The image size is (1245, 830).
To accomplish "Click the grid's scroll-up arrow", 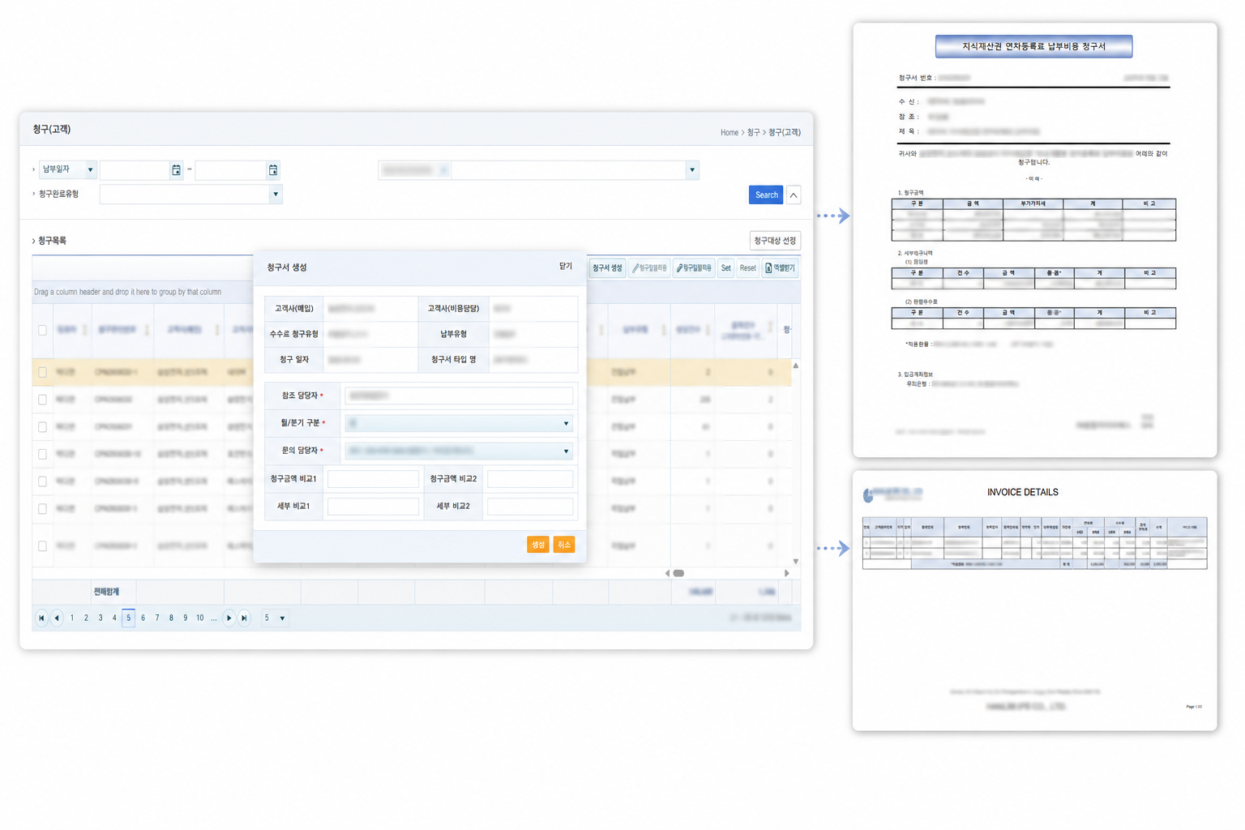I will (x=796, y=366).
